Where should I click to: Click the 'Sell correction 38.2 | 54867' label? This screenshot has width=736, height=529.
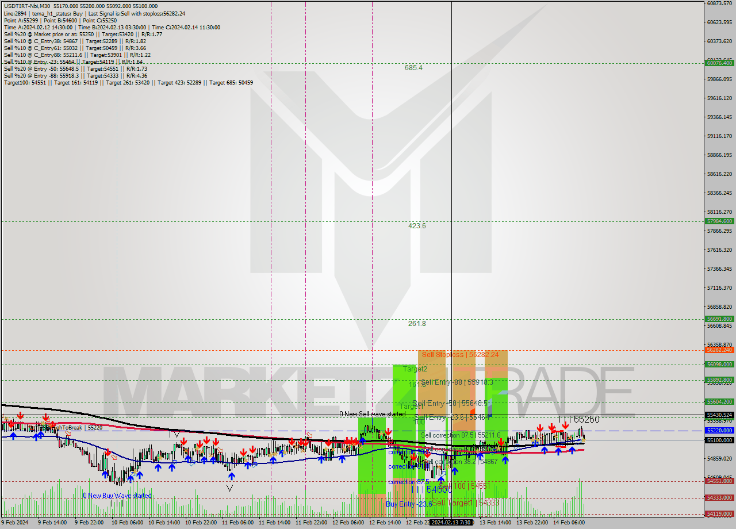pyautogui.click(x=461, y=462)
